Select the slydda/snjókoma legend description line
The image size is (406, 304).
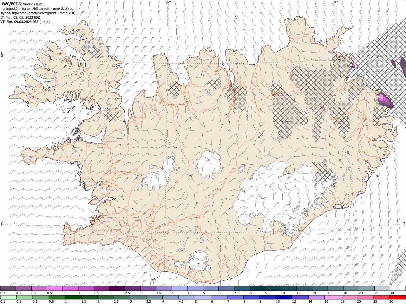(38, 13)
